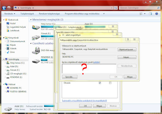162x114 pixels.
Task: Show more toolbar commands chevron
Action: tap(104, 14)
